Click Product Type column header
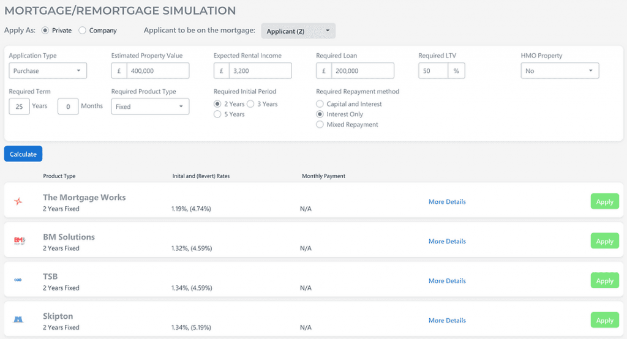 coord(59,176)
